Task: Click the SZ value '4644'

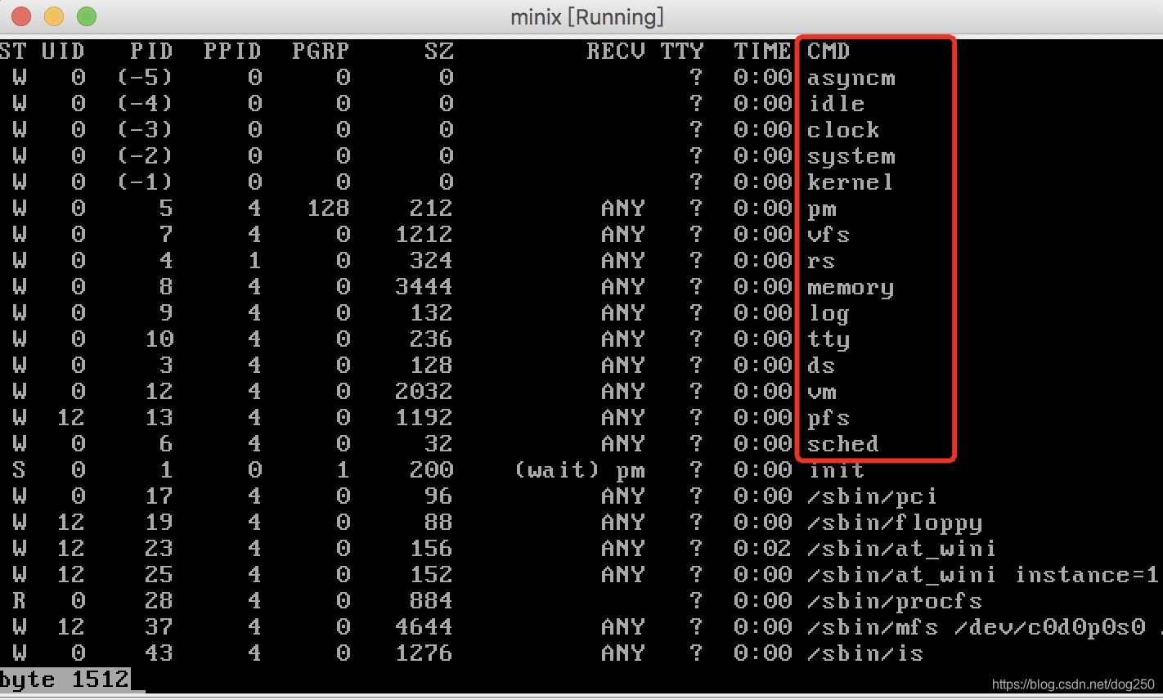Action: [x=424, y=627]
